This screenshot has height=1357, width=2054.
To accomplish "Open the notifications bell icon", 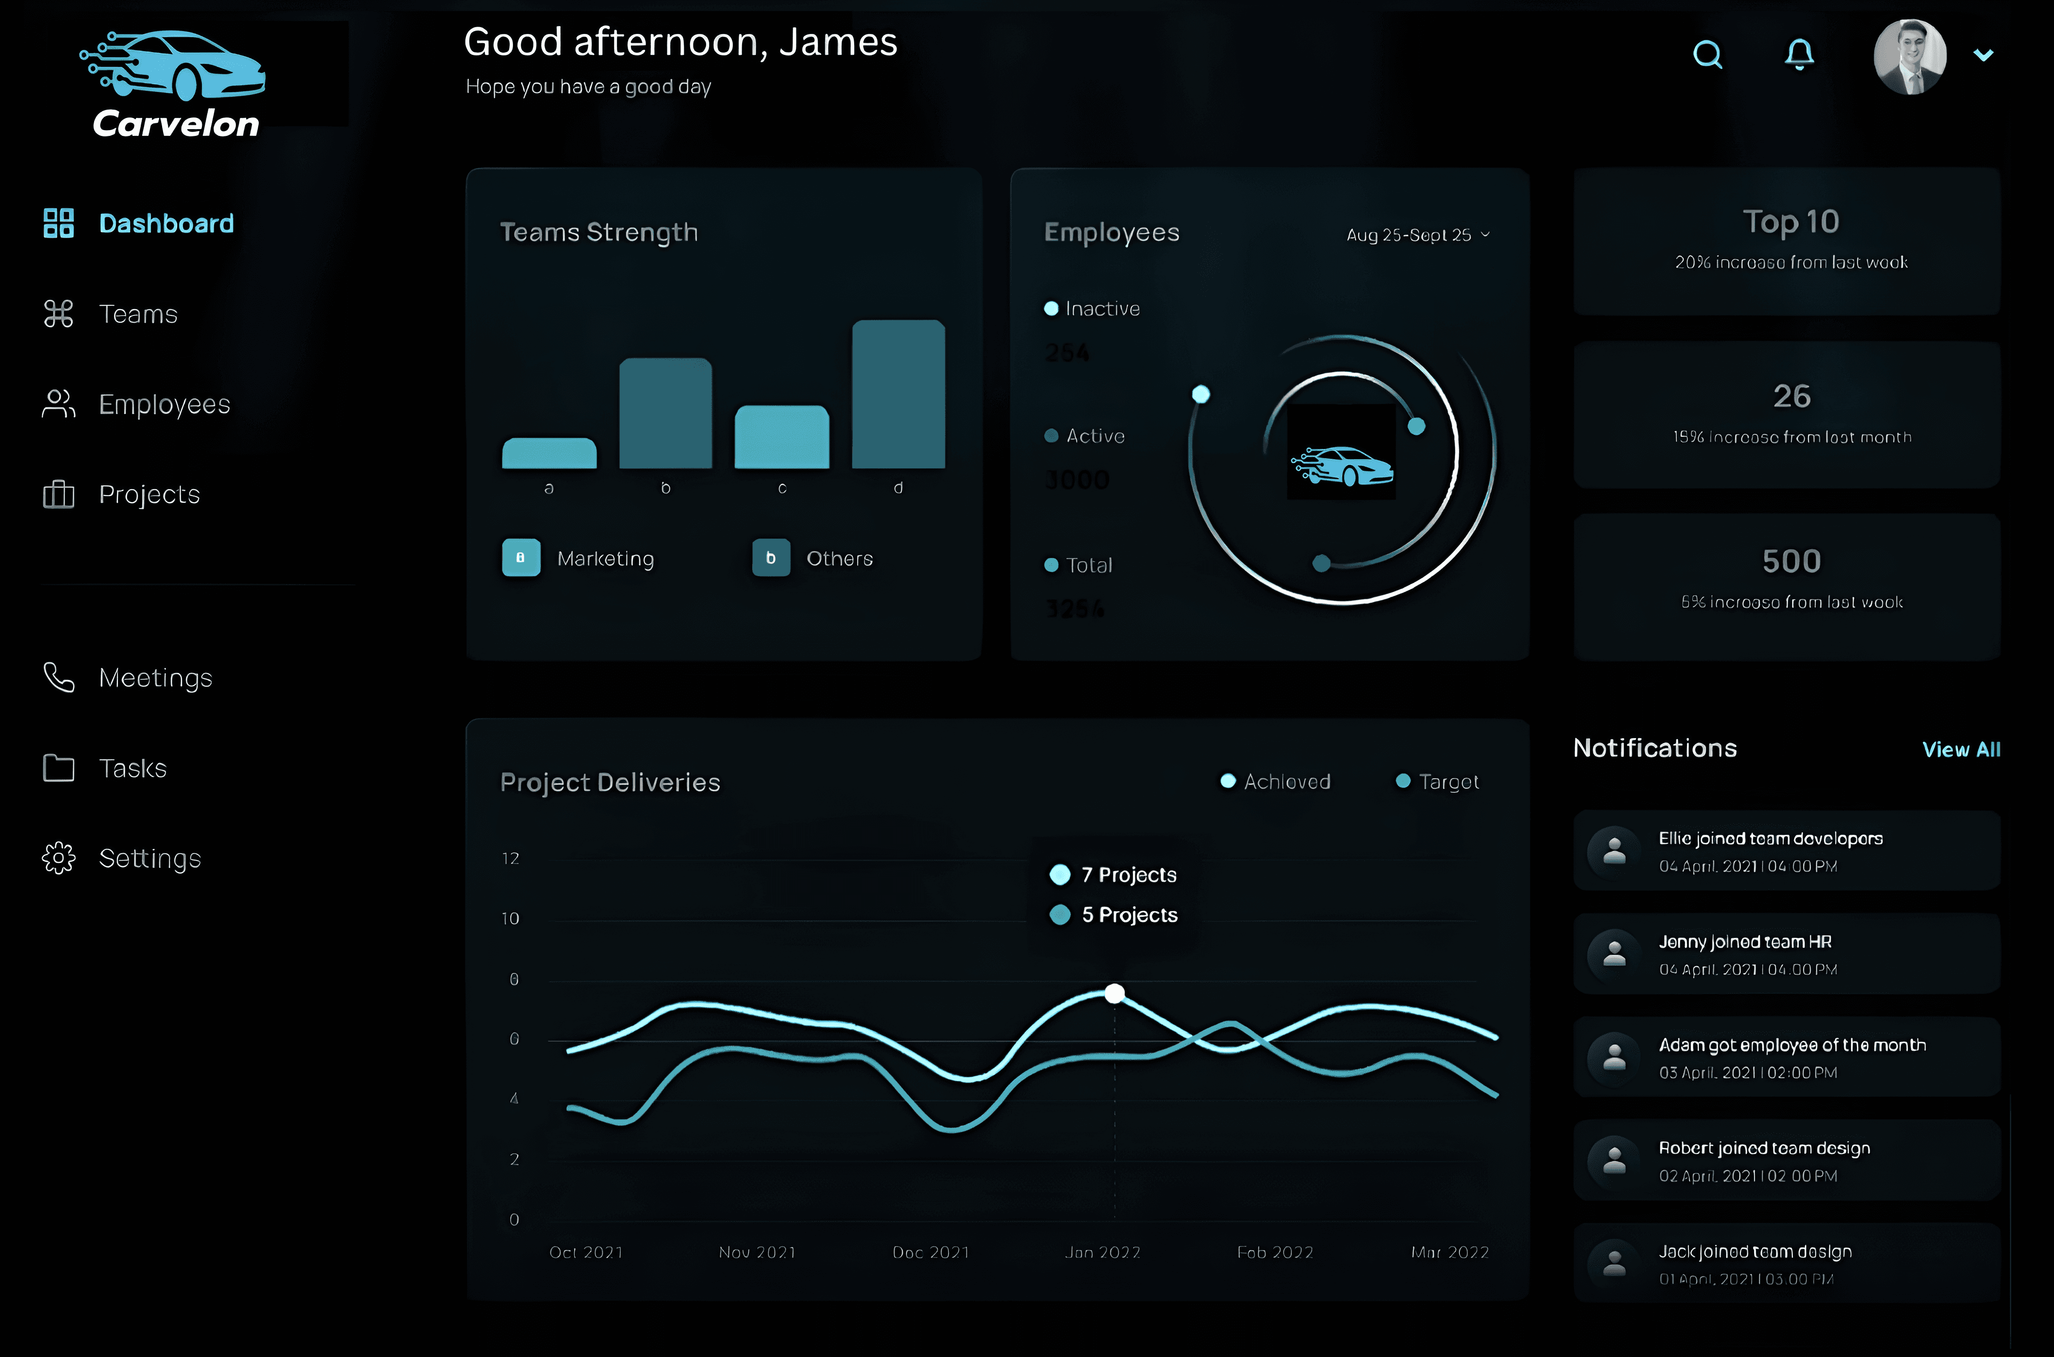I will [x=1800, y=54].
